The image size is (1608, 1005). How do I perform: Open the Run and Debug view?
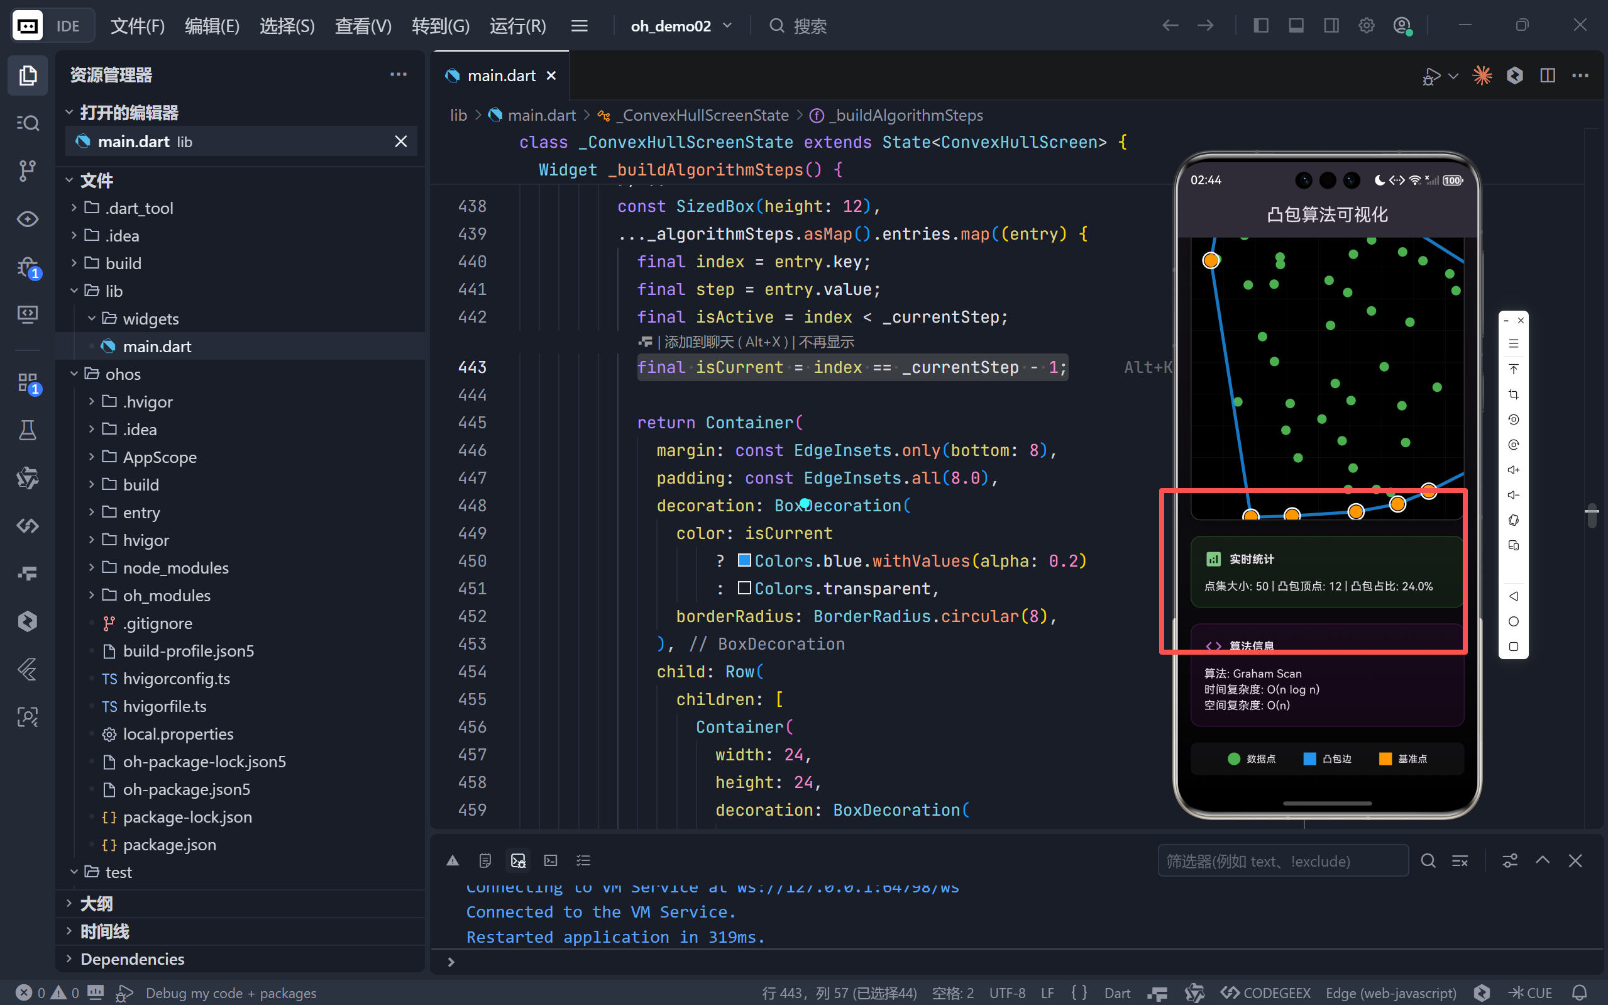27,268
